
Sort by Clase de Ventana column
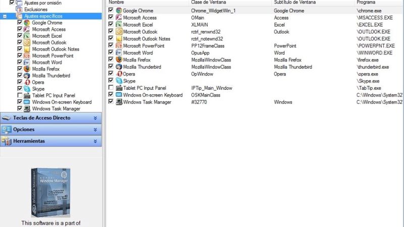pos(230,3)
